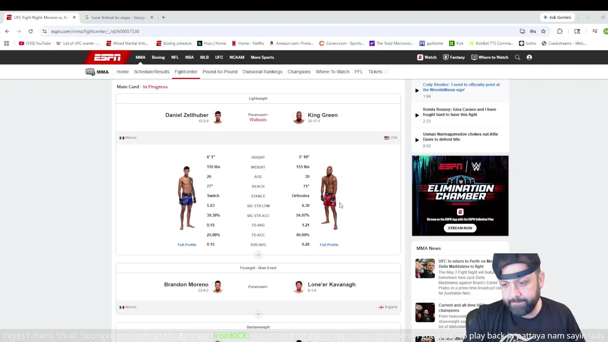The height and width of the screenshot is (342, 608).
Task: Click Lone'er Kavanagh's name
Action: (x=332, y=285)
